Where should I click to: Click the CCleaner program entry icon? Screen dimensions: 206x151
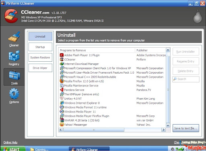62,59
